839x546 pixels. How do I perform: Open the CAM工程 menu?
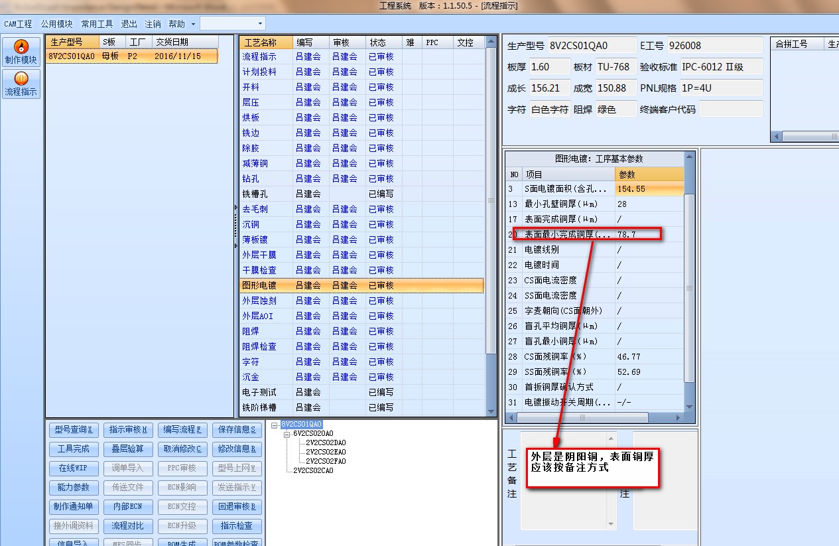18,24
